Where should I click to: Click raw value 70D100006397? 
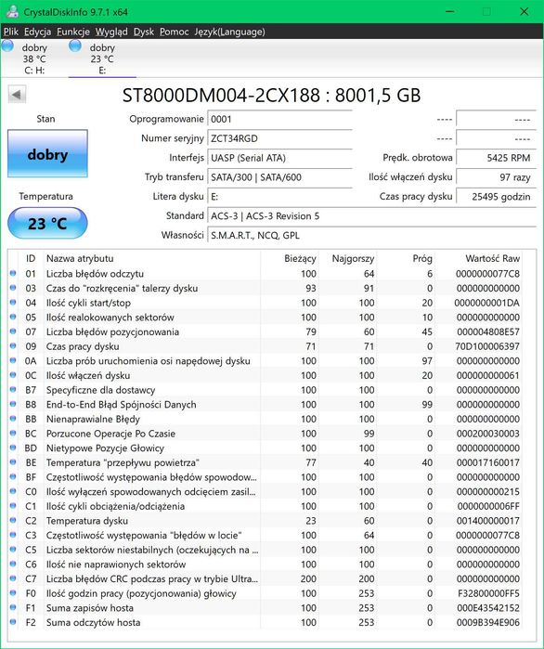click(487, 346)
